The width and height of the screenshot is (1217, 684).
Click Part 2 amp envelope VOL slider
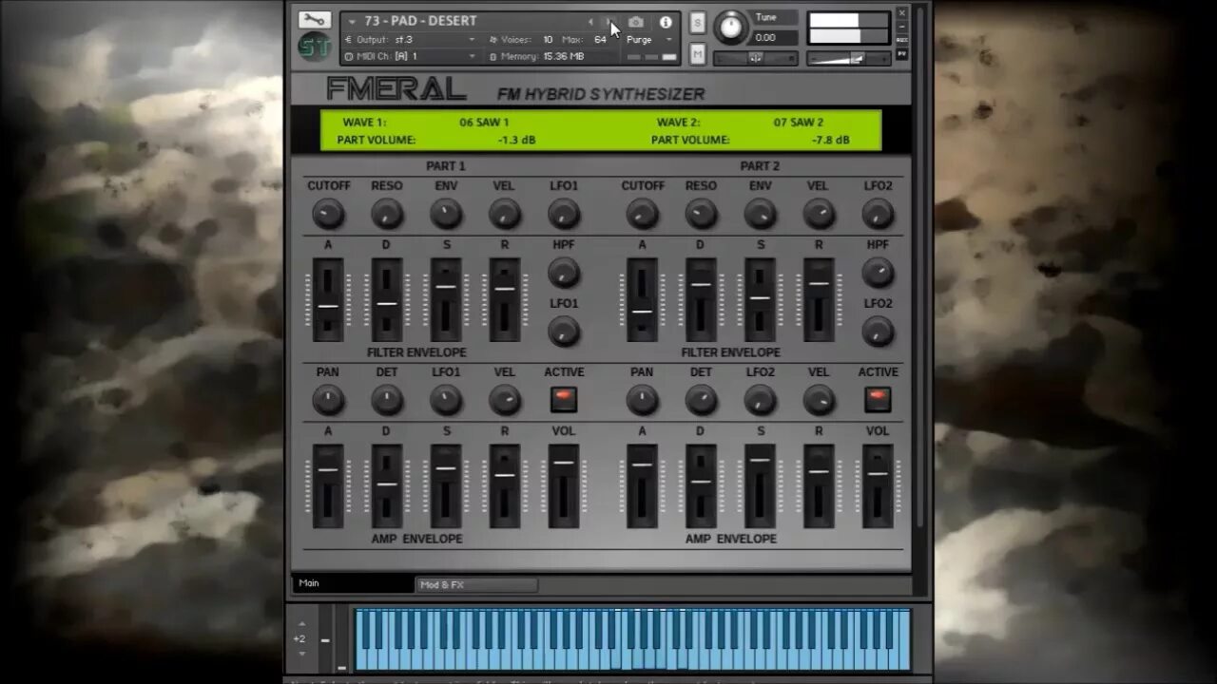[878, 486]
